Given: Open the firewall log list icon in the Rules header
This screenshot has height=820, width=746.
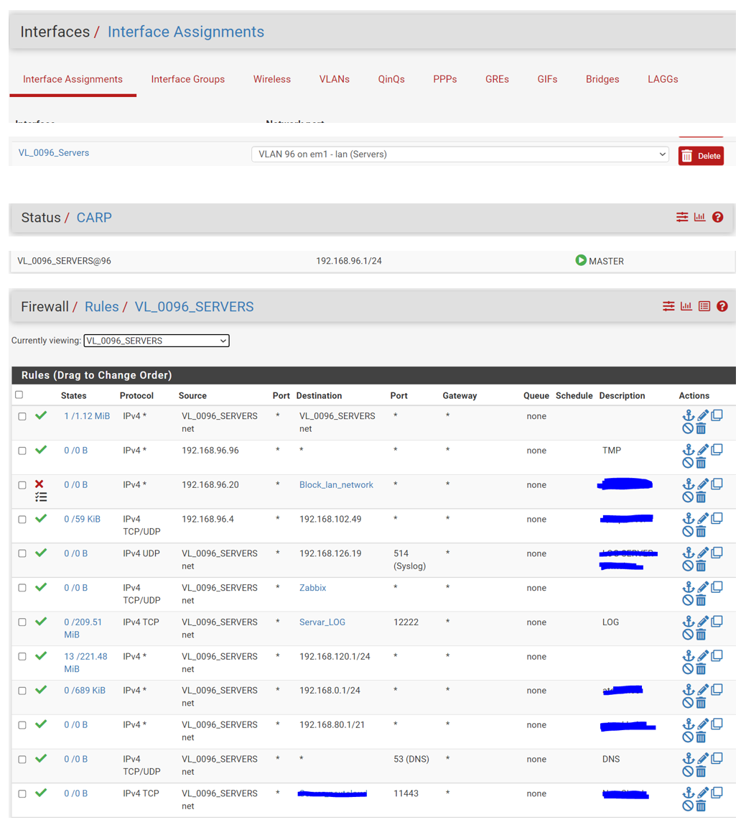Looking at the screenshot, I should point(704,306).
